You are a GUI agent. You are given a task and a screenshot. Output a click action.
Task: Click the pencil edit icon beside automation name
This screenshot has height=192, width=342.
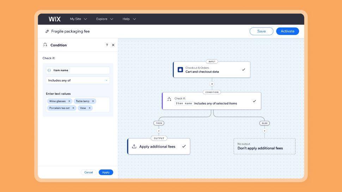pos(47,31)
